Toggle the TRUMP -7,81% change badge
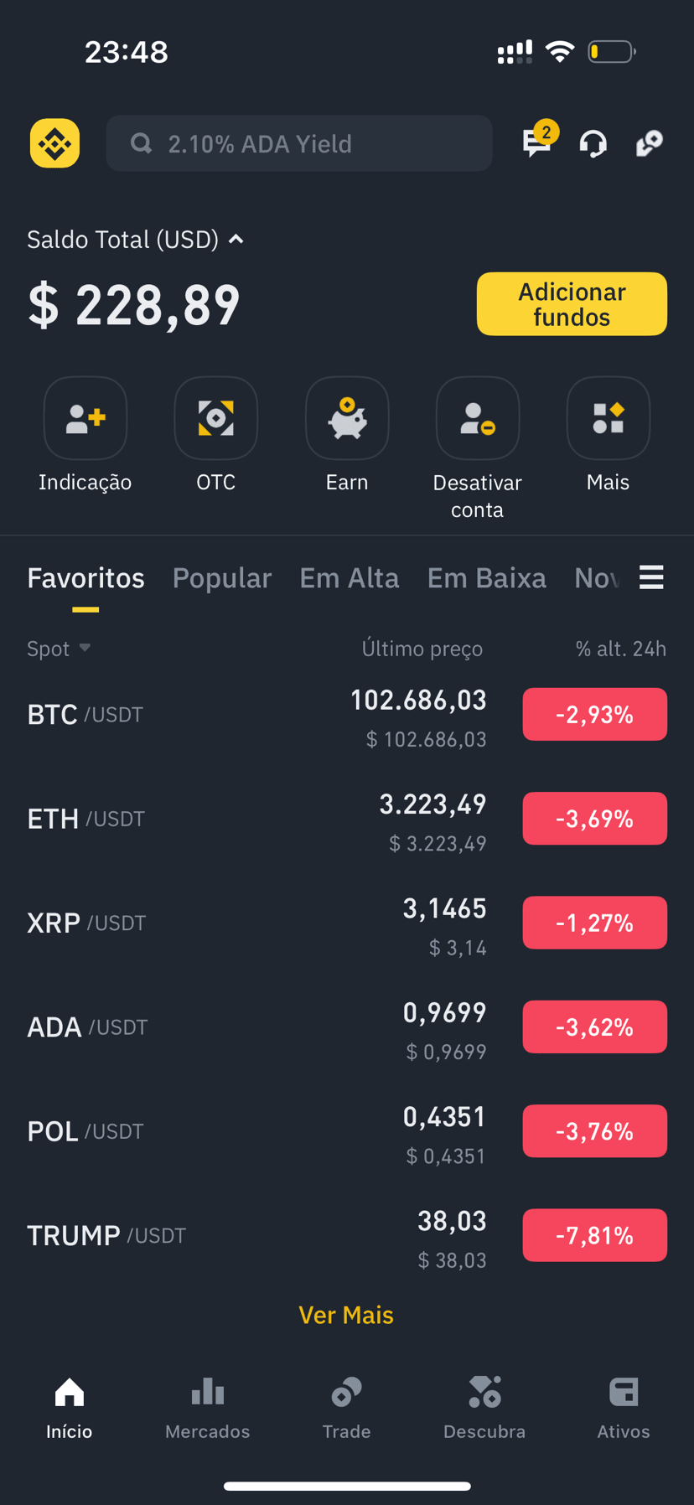694x1505 pixels. 595,1235
